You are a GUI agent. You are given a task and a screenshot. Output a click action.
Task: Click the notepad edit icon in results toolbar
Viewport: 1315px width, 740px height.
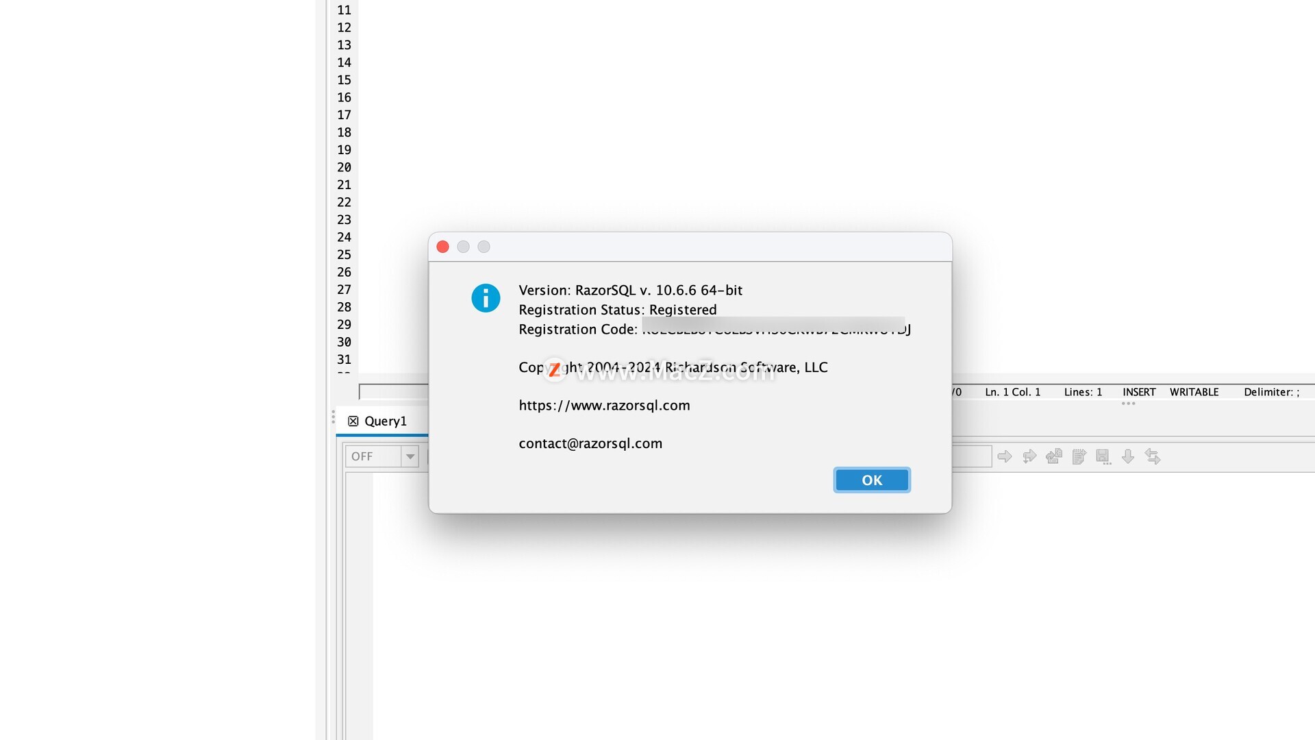coord(1079,456)
